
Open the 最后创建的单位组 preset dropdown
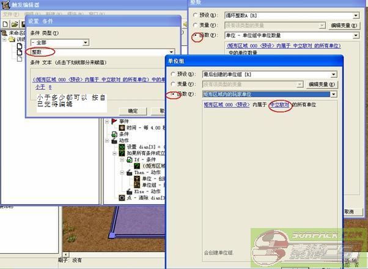pyautogui.click(x=333, y=74)
